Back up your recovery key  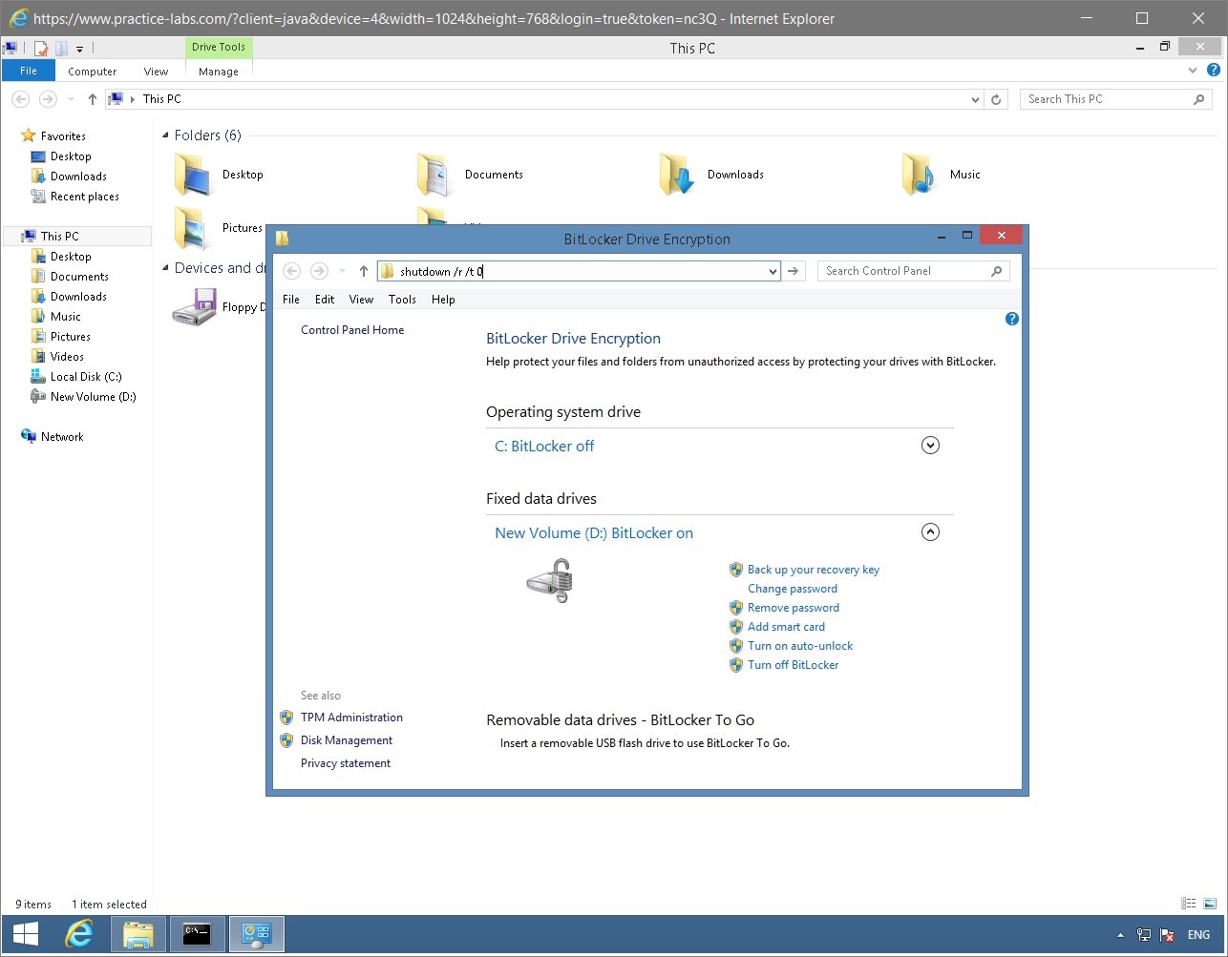pyautogui.click(x=813, y=569)
